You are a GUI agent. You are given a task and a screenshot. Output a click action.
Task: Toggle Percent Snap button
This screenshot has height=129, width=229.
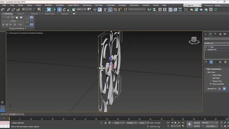115,10
